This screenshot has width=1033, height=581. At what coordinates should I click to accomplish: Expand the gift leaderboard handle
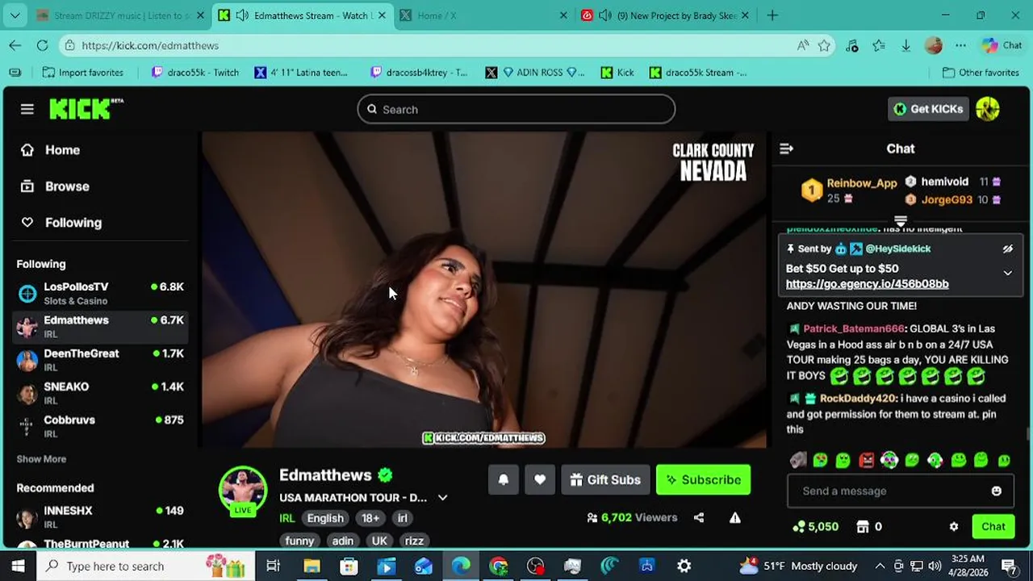(901, 219)
